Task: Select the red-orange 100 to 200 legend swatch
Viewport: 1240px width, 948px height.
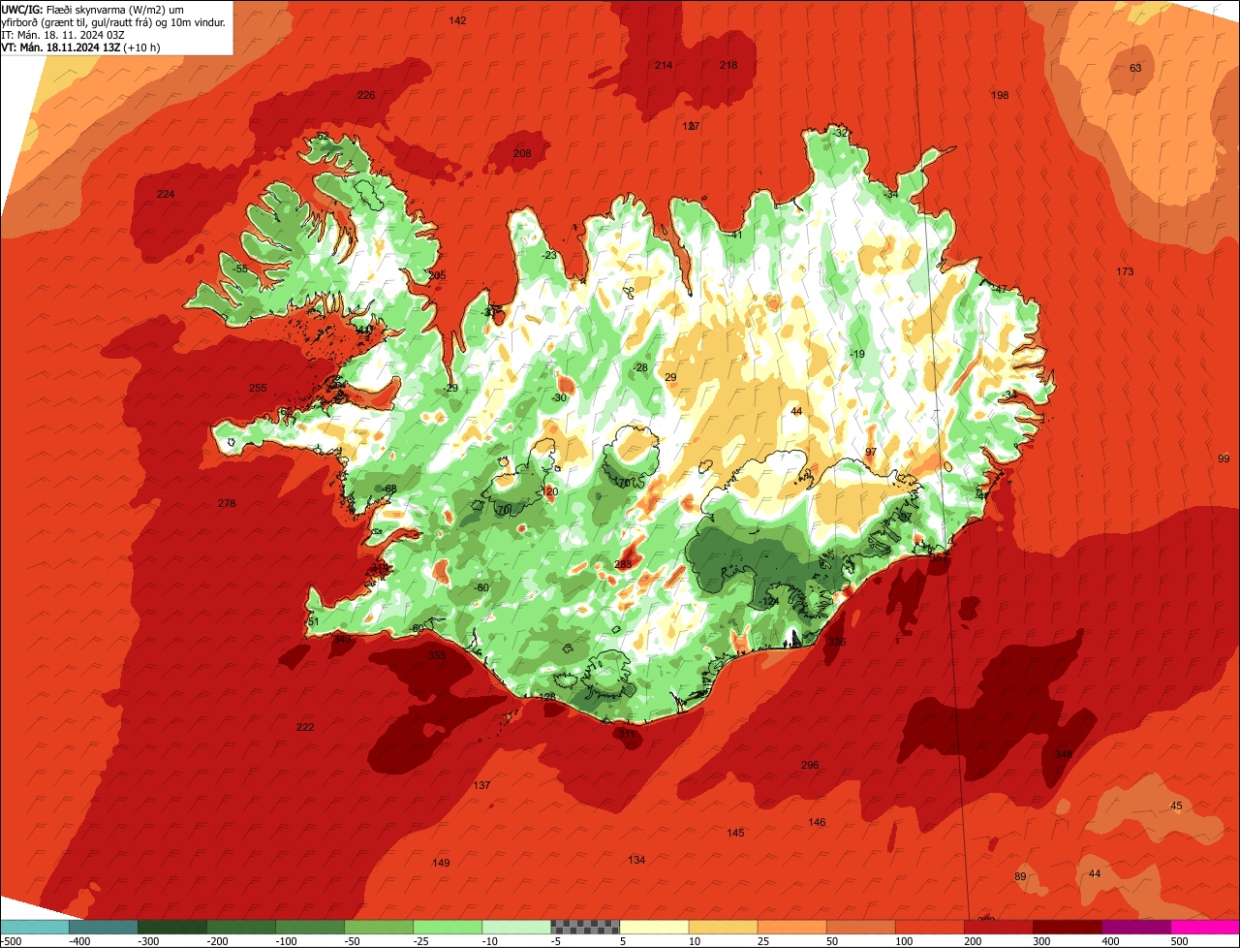Action: [929, 927]
